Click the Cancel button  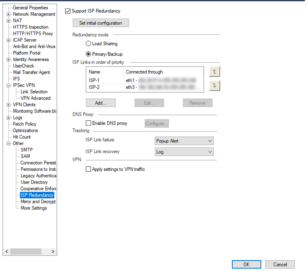coord(280,264)
